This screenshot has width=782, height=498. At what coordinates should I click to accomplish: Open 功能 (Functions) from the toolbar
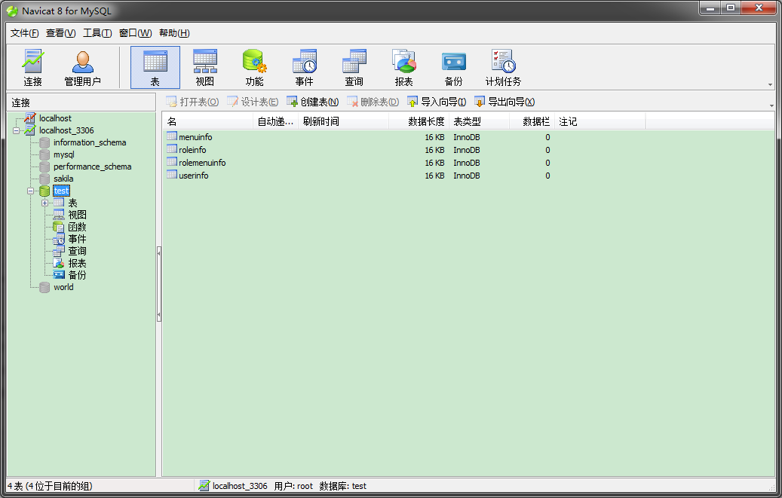[x=254, y=68]
